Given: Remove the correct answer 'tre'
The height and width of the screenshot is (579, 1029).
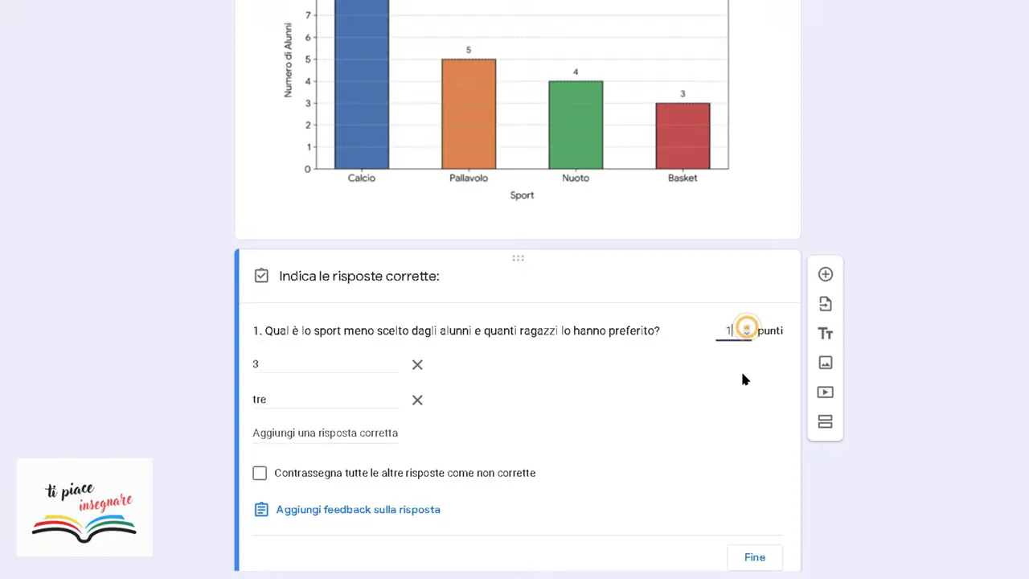Looking at the screenshot, I should pos(417,400).
